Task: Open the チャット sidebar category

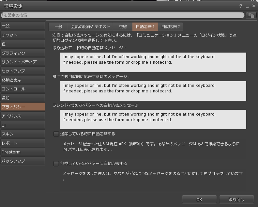Action: 23,35
